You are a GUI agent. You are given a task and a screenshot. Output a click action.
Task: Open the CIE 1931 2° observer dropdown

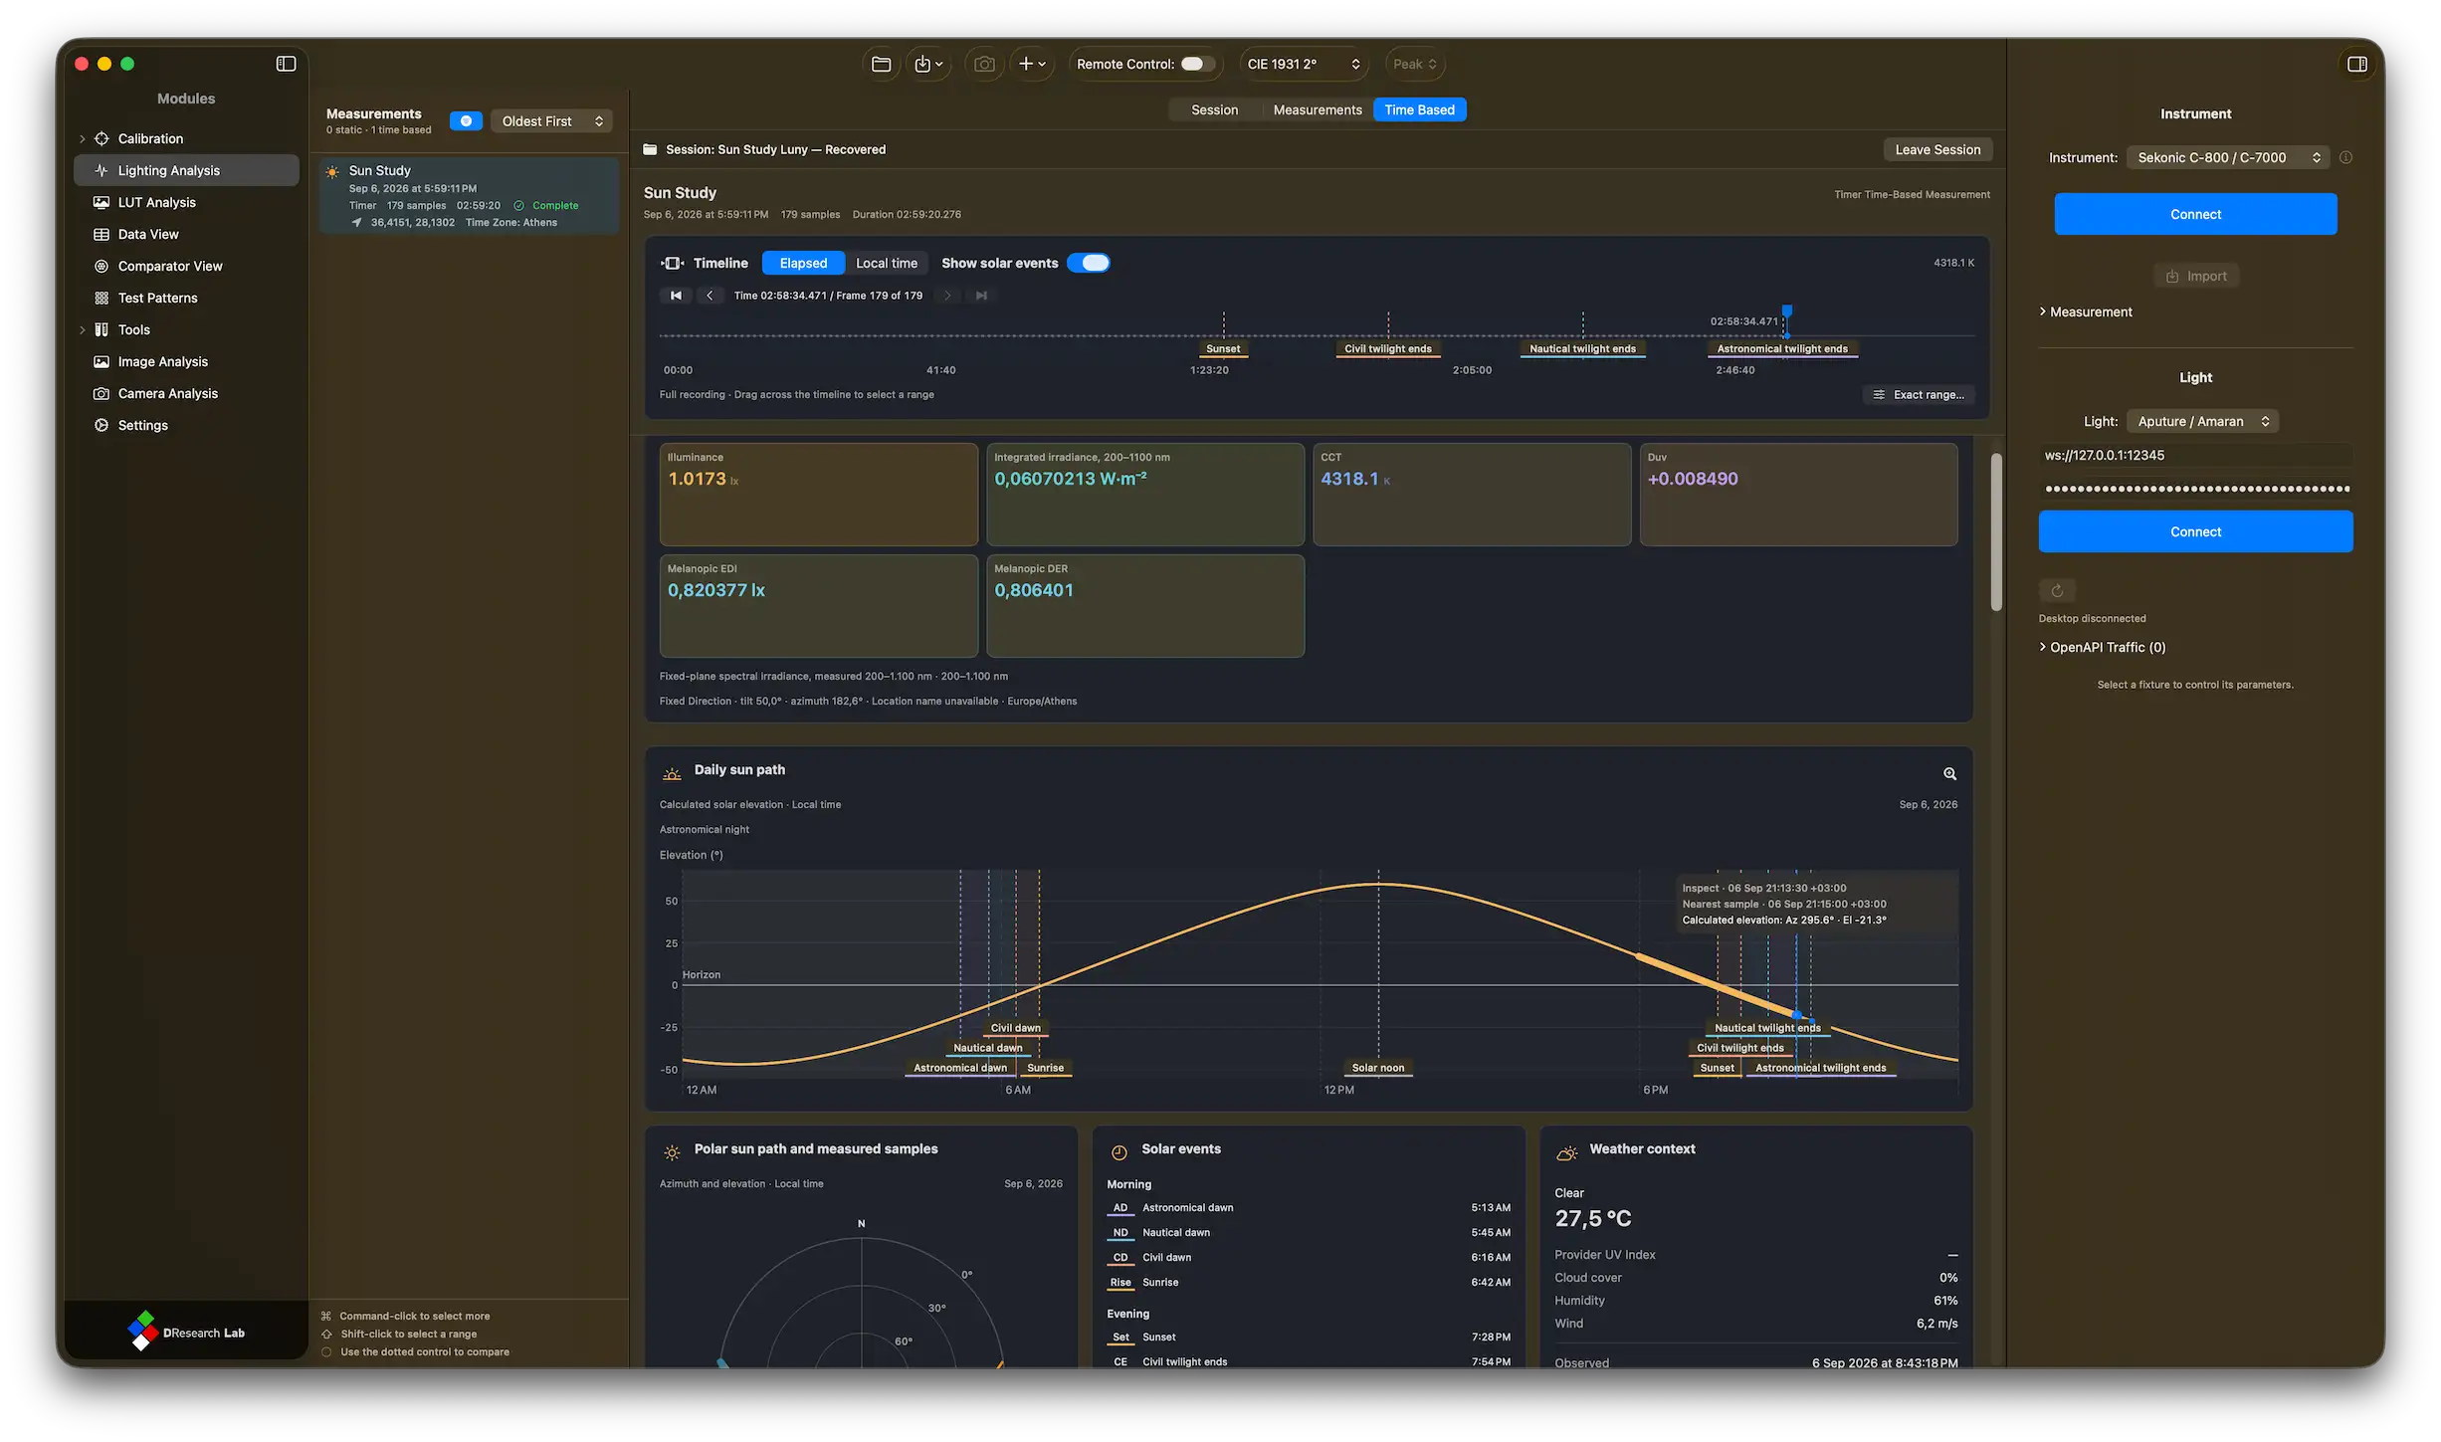click(1304, 64)
